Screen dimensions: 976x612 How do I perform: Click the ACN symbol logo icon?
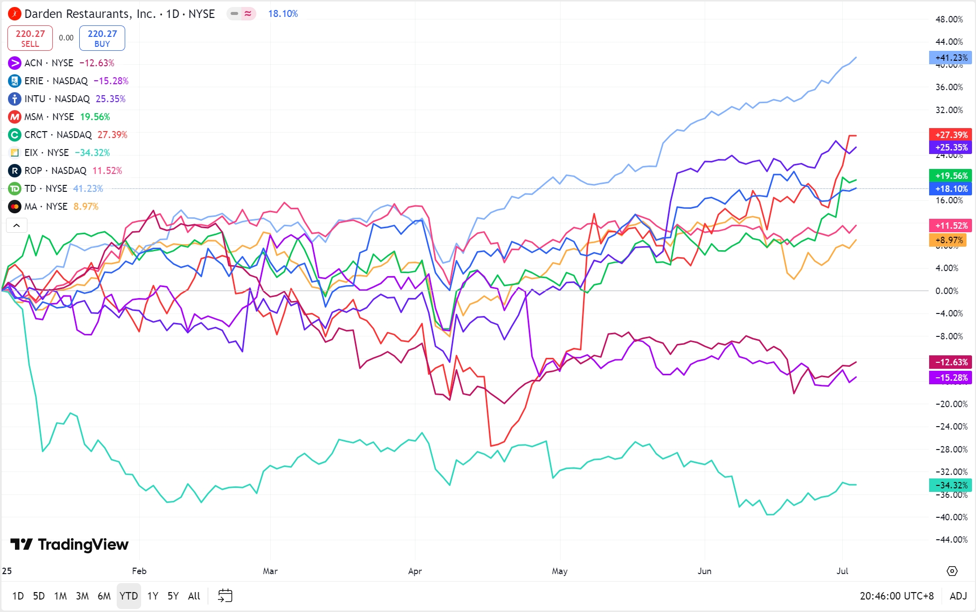point(14,63)
